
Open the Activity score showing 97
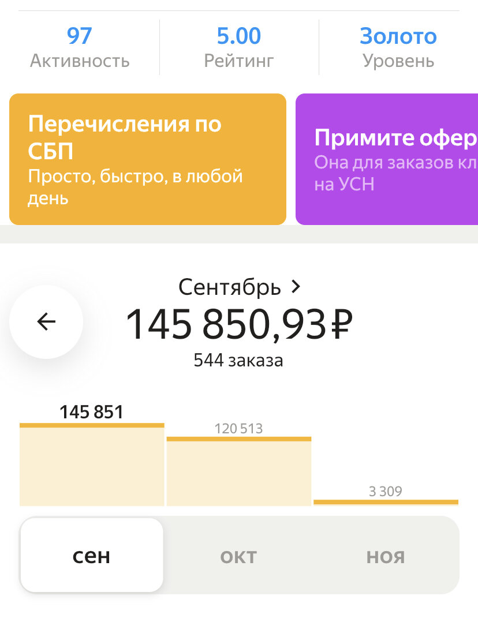[x=80, y=46]
